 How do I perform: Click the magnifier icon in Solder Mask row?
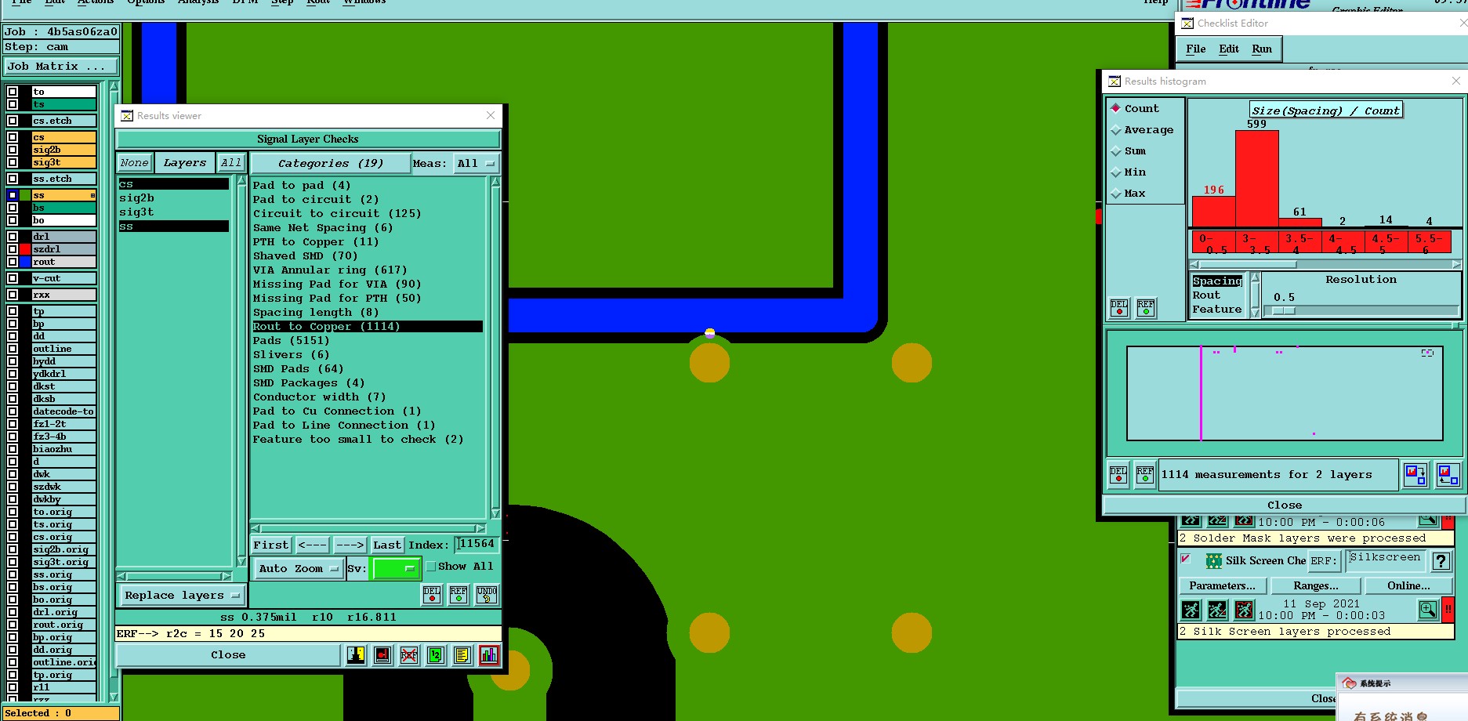tap(1428, 520)
